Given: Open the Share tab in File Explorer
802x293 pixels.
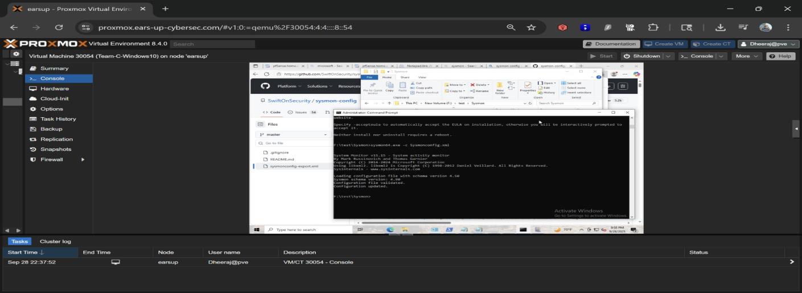Looking at the screenshot, I should 405,77.
